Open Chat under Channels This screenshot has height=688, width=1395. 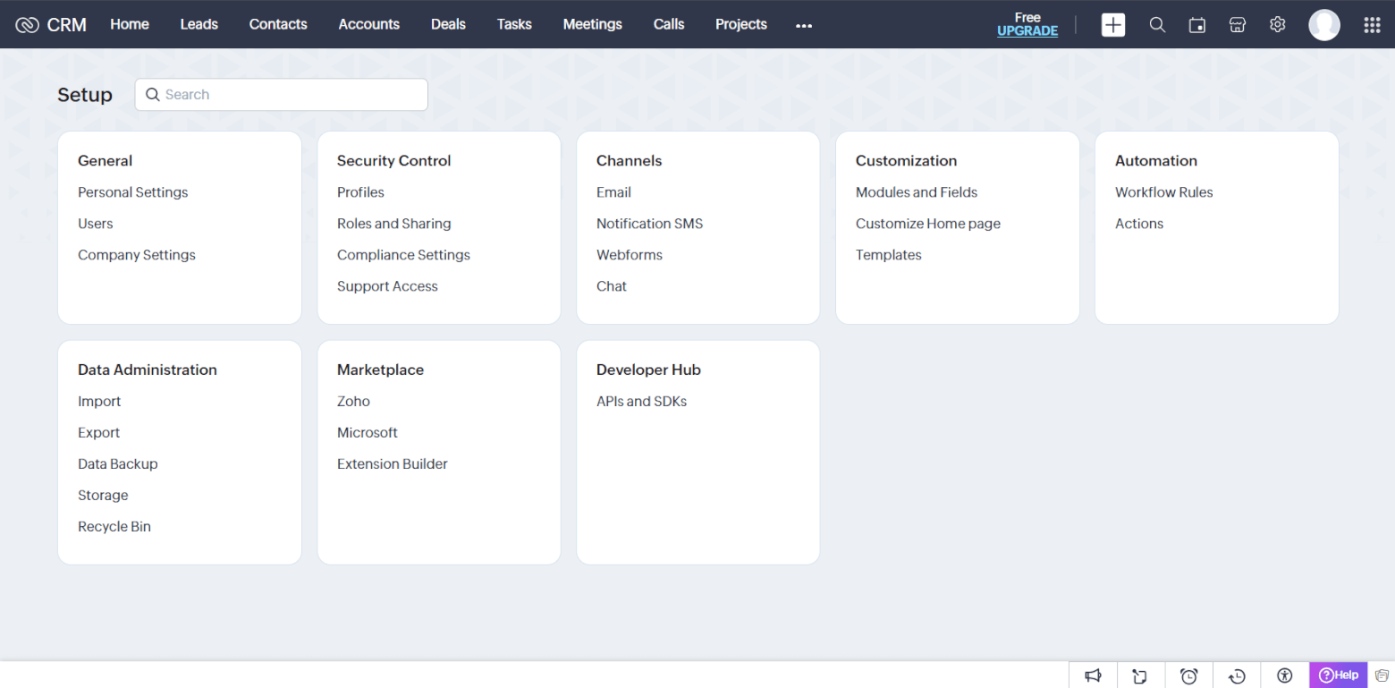point(612,286)
